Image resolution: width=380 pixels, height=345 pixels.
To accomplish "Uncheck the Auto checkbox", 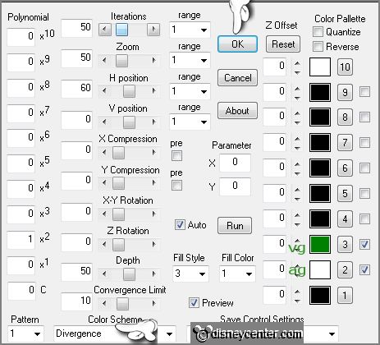I will [x=180, y=225].
